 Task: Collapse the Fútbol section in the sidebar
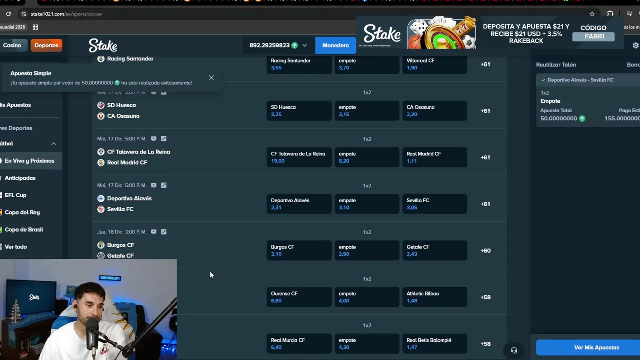tap(53, 144)
